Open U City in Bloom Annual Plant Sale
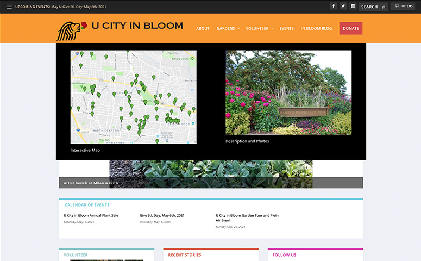This screenshot has width=421, height=261. (x=91, y=215)
